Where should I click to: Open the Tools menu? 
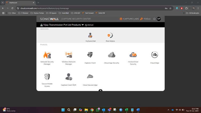coord(145,19)
